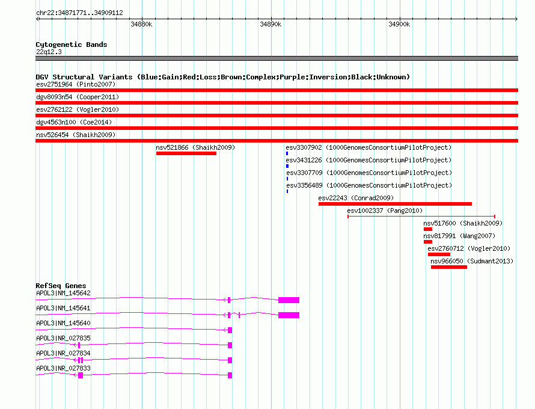Screen dimensions: 535x409
Task: Select the esv2760712 red loss bar
Action: click(439, 254)
